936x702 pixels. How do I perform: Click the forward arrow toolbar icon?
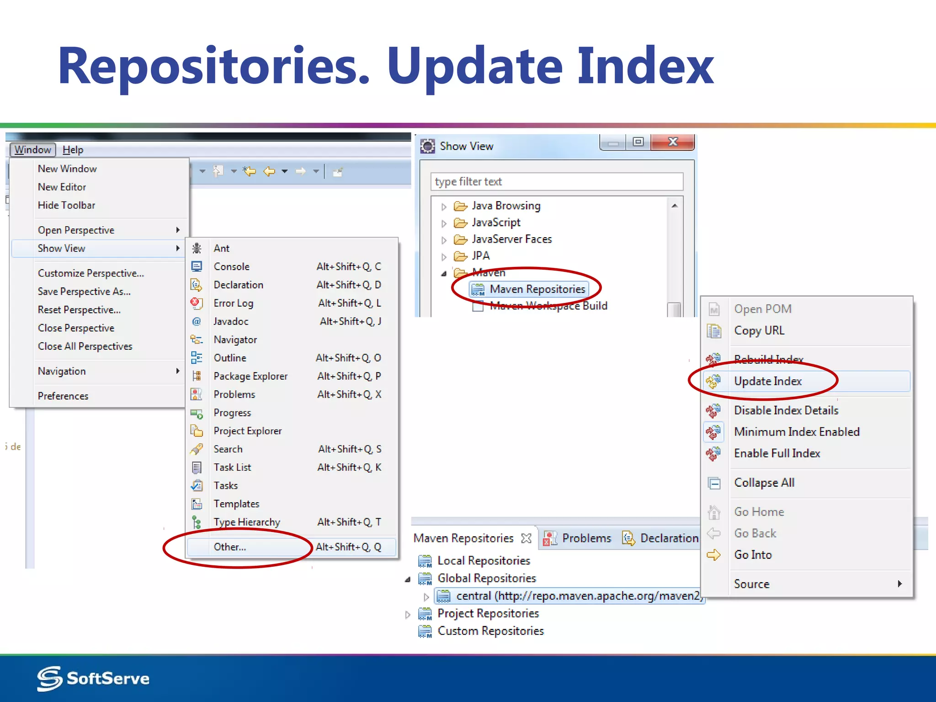[x=300, y=171]
